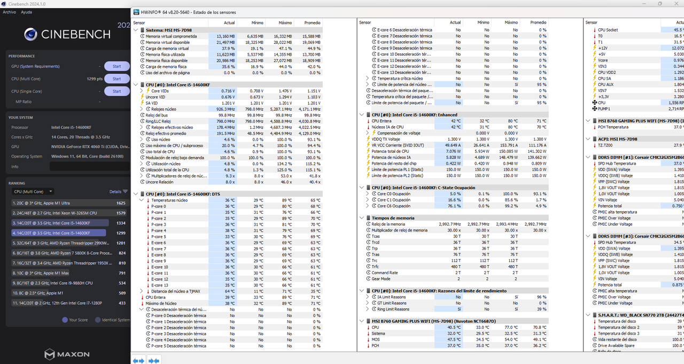
Task: Click the Details link in Ranking
Action: click(x=115, y=191)
